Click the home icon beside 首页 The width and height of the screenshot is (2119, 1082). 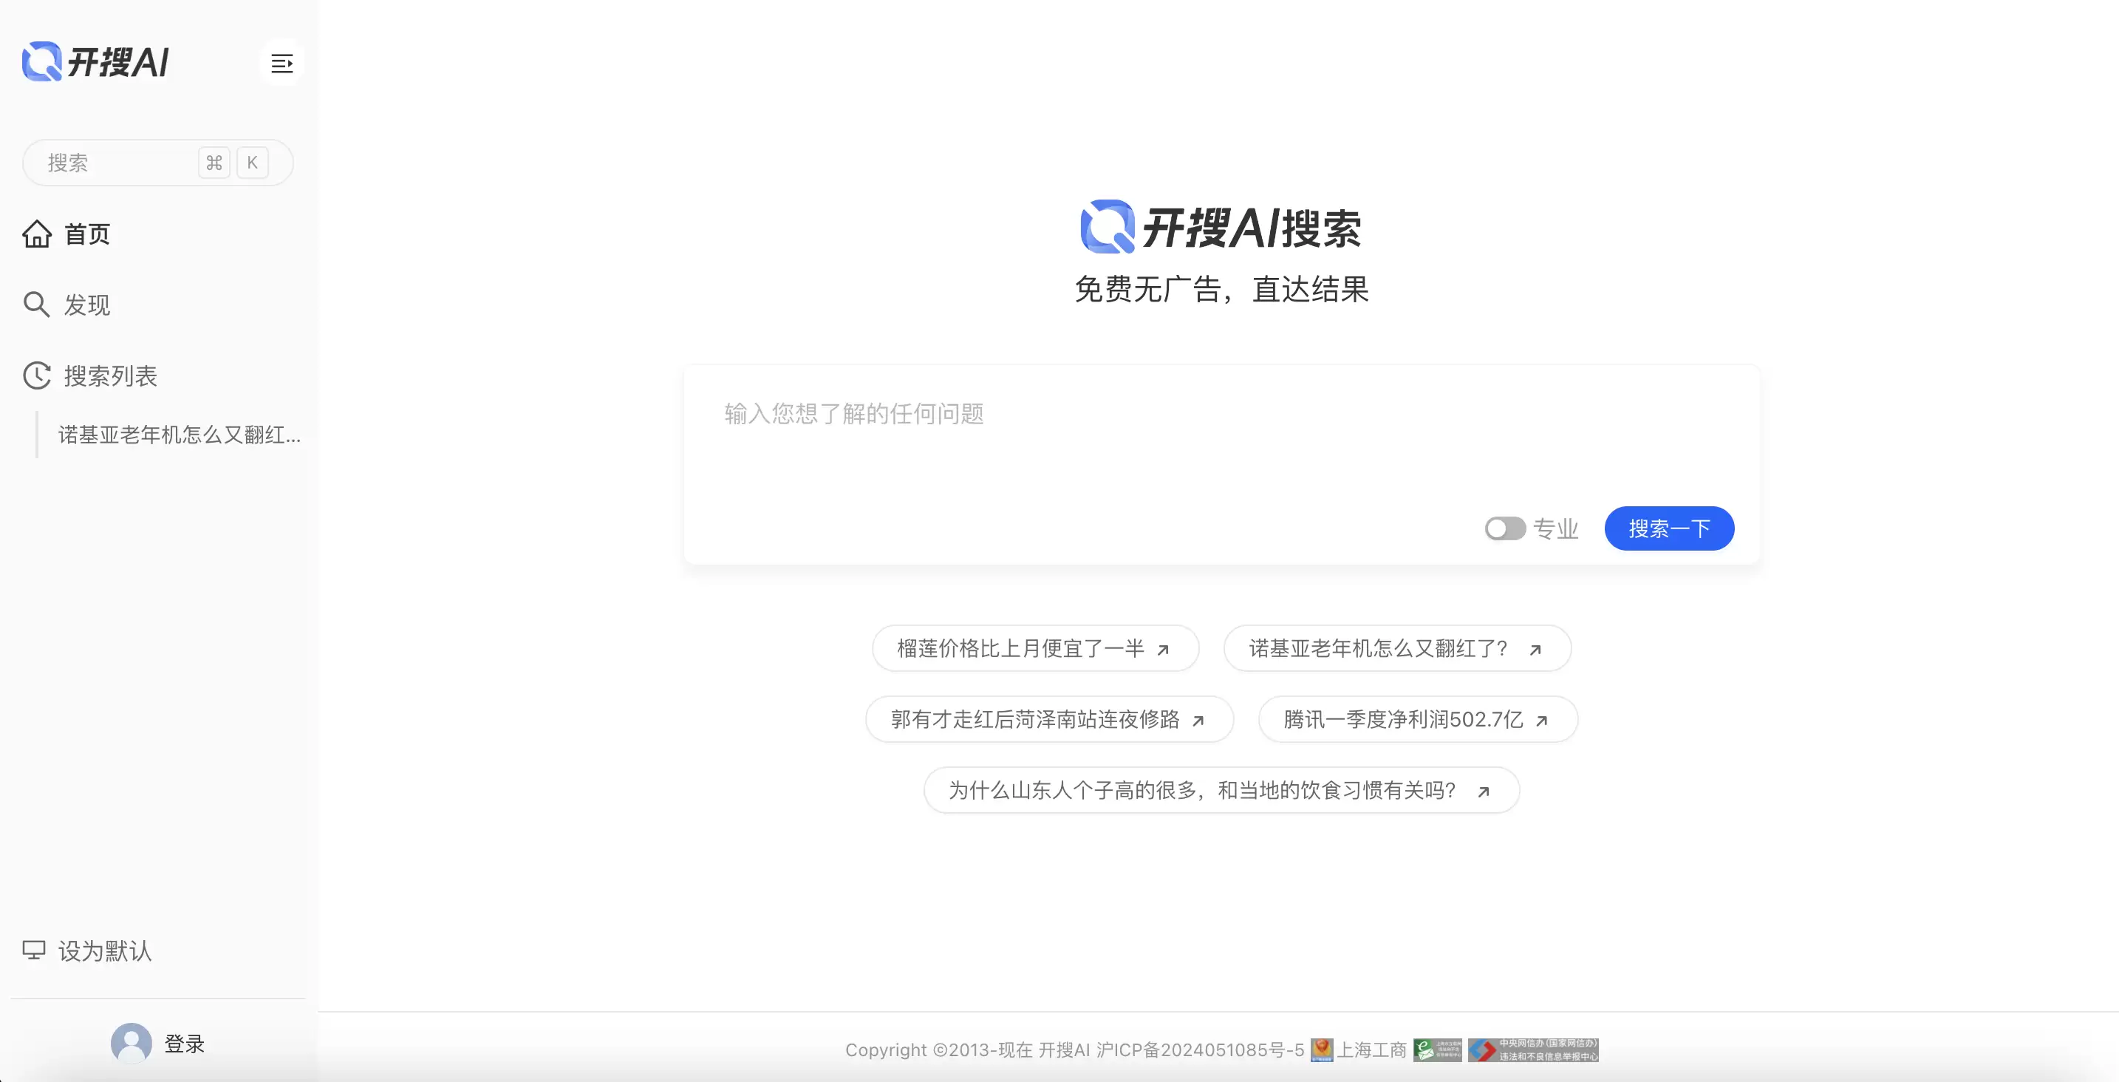(x=37, y=234)
